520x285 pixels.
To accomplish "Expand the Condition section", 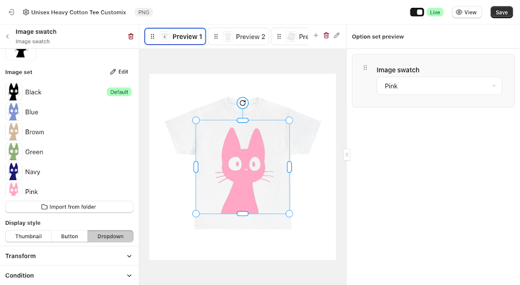I will click(x=69, y=276).
